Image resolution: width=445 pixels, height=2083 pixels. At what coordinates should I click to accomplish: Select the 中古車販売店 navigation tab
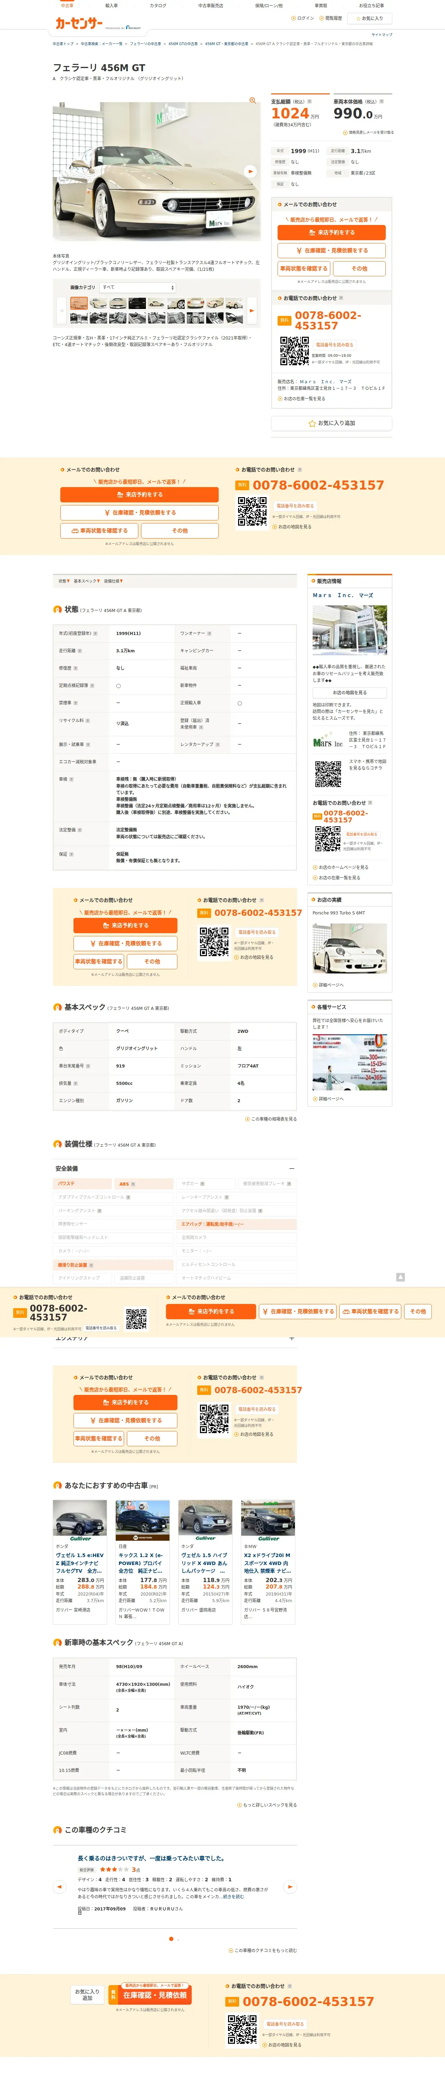211,6
